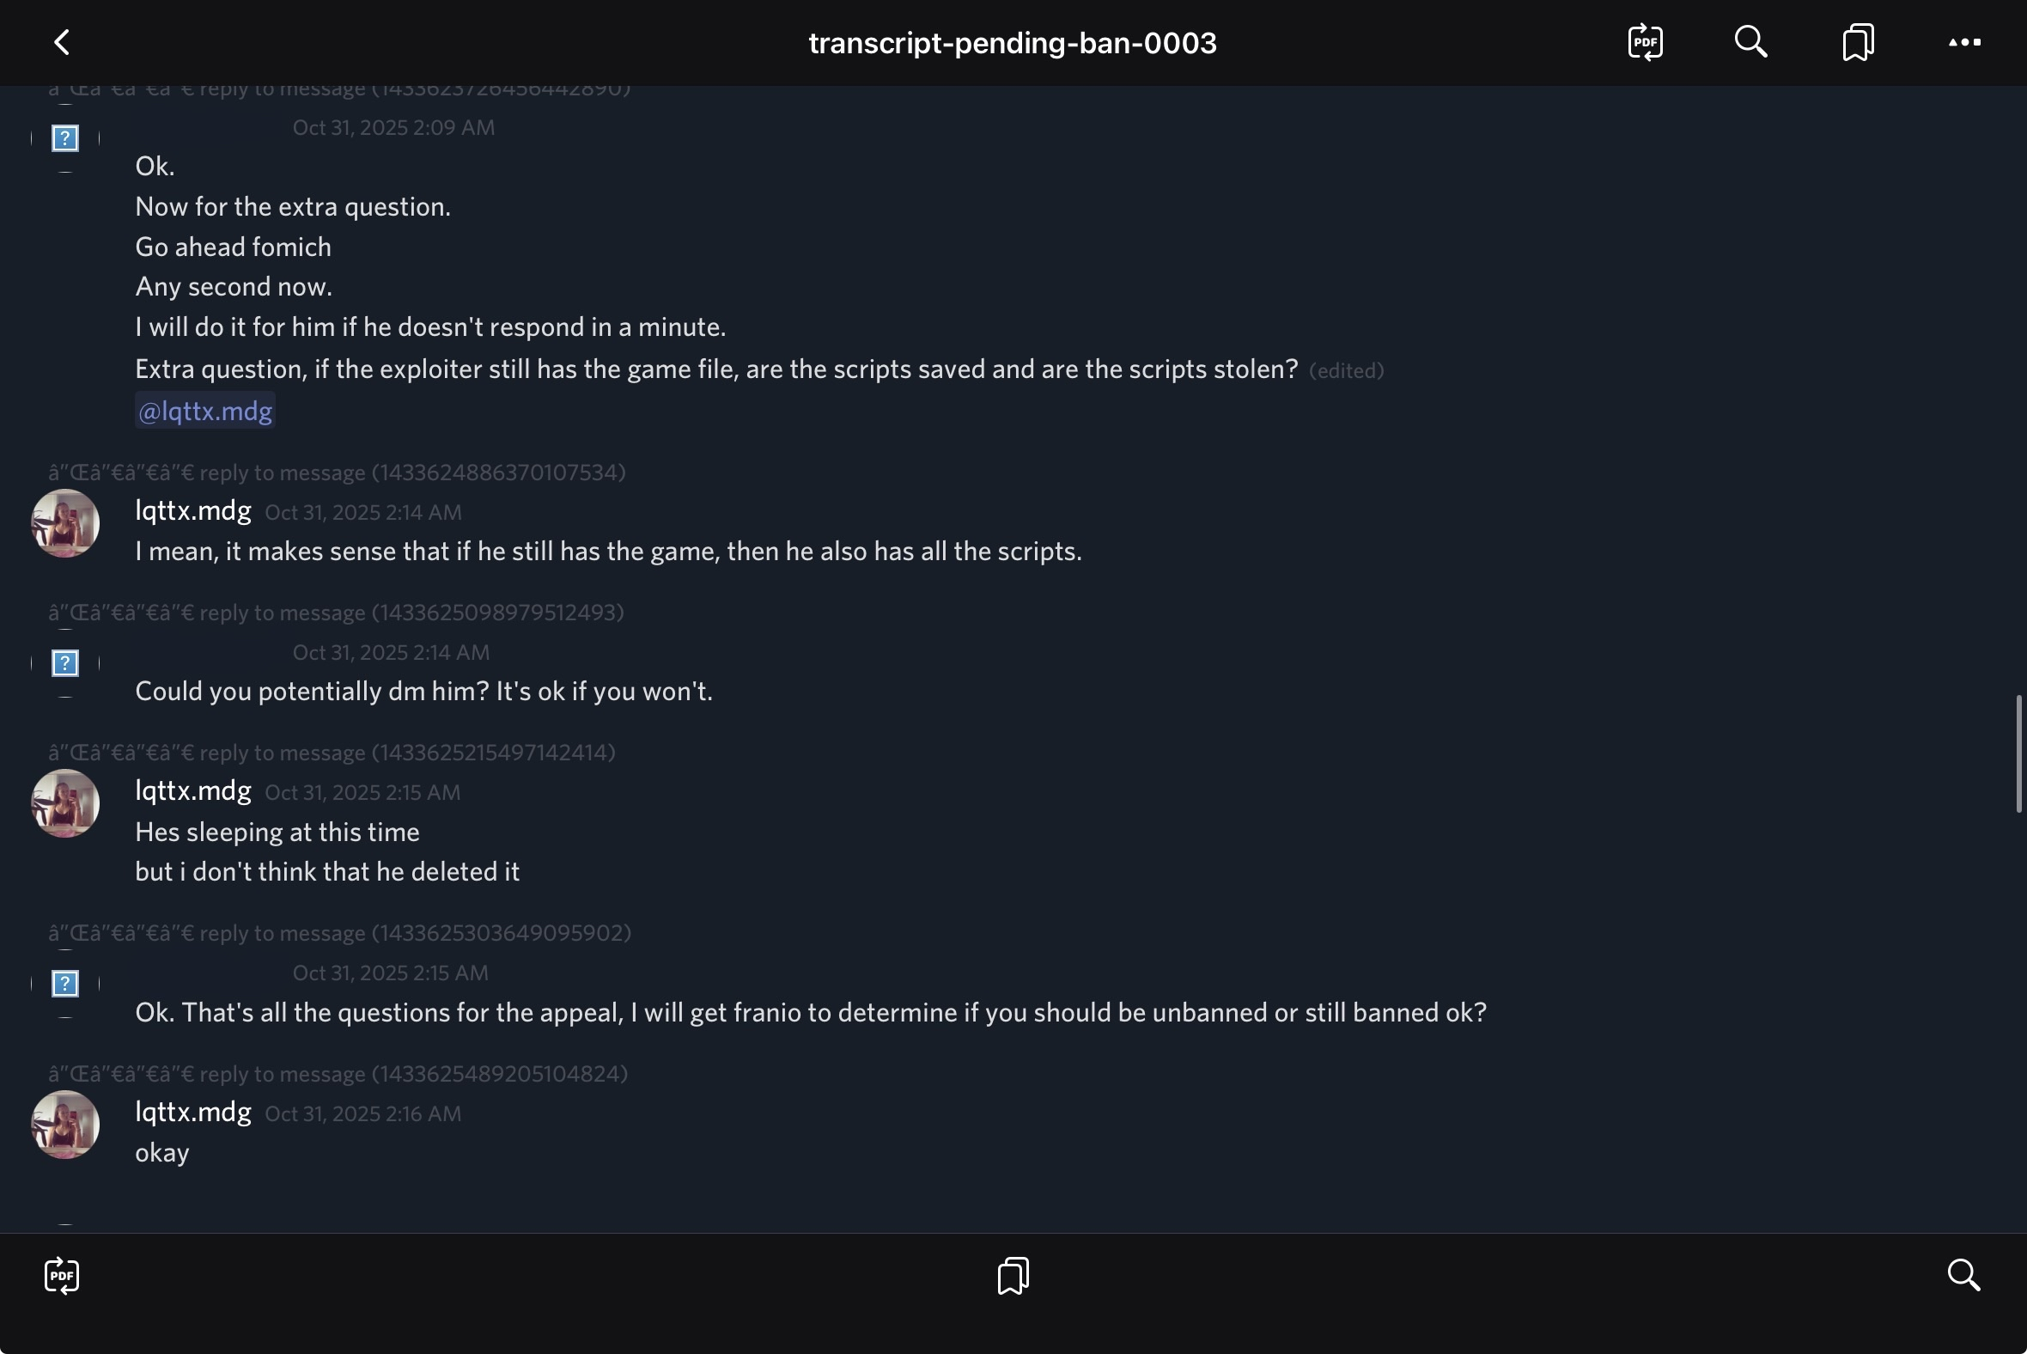Tap the PDF convert icon in top bar
Viewport: 2027px width, 1354px height.
click(1645, 42)
